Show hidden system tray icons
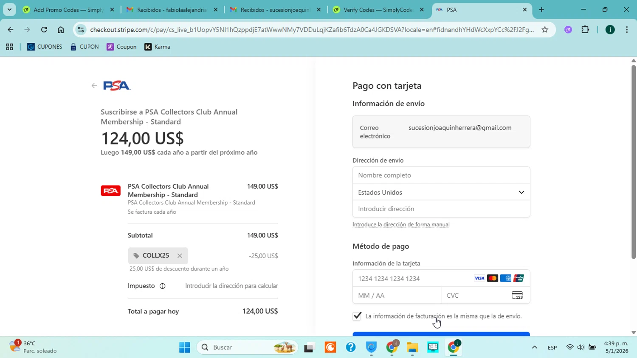 click(535, 347)
